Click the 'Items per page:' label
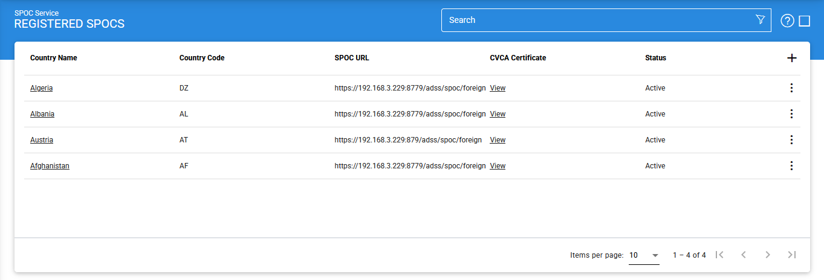 597,255
